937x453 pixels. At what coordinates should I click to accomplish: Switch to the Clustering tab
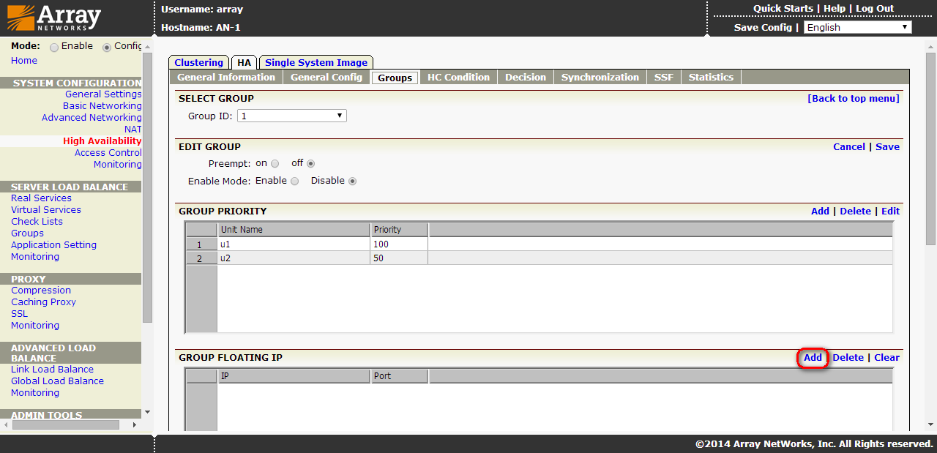pyautogui.click(x=198, y=62)
